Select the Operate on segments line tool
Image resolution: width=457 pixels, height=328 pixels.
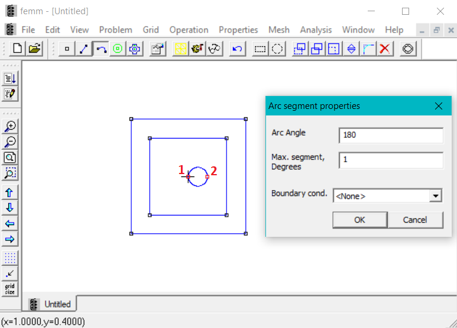click(x=83, y=49)
